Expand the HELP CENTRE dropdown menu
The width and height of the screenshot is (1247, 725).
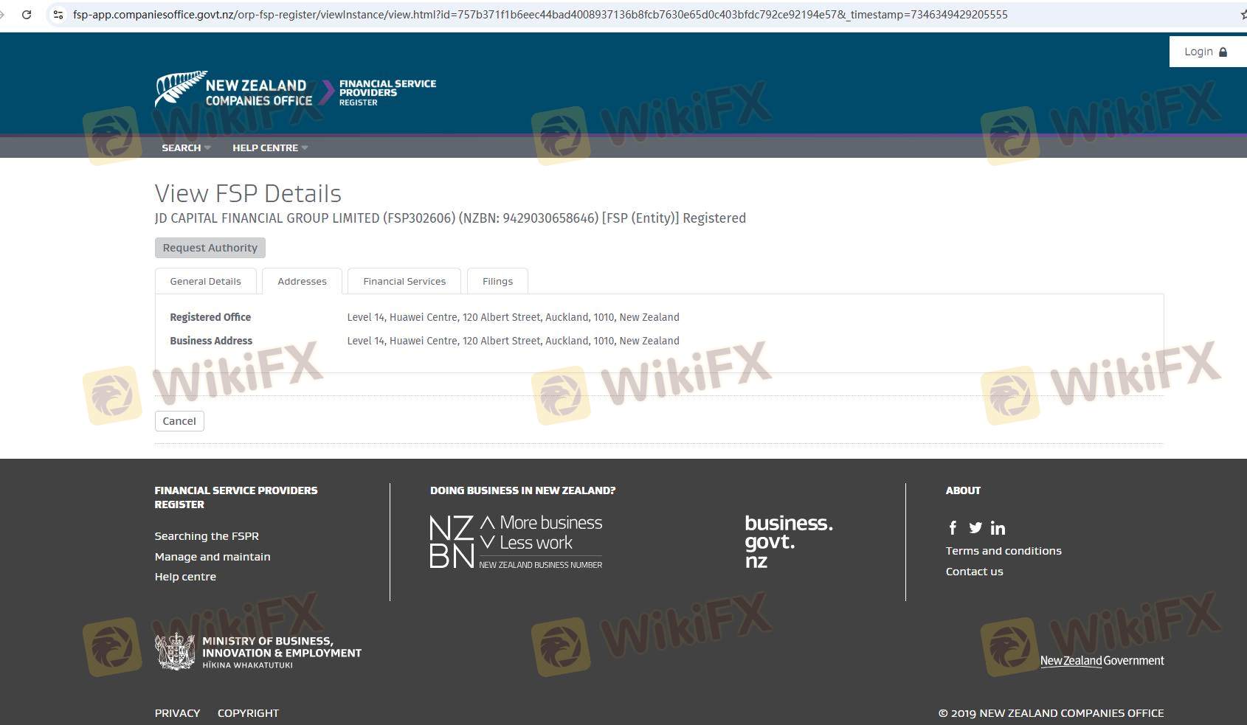coord(270,148)
